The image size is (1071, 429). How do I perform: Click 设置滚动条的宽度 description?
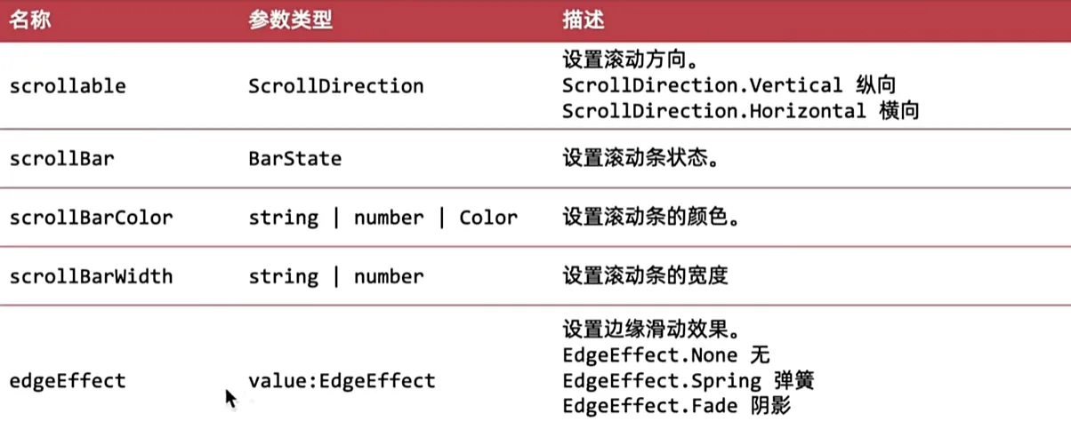click(x=646, y=276)
